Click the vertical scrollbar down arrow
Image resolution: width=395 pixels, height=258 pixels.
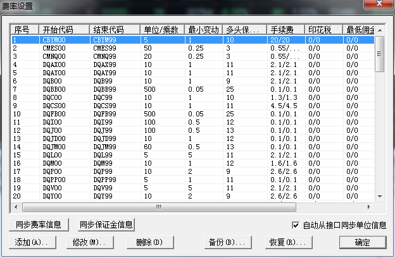point(380,196)
